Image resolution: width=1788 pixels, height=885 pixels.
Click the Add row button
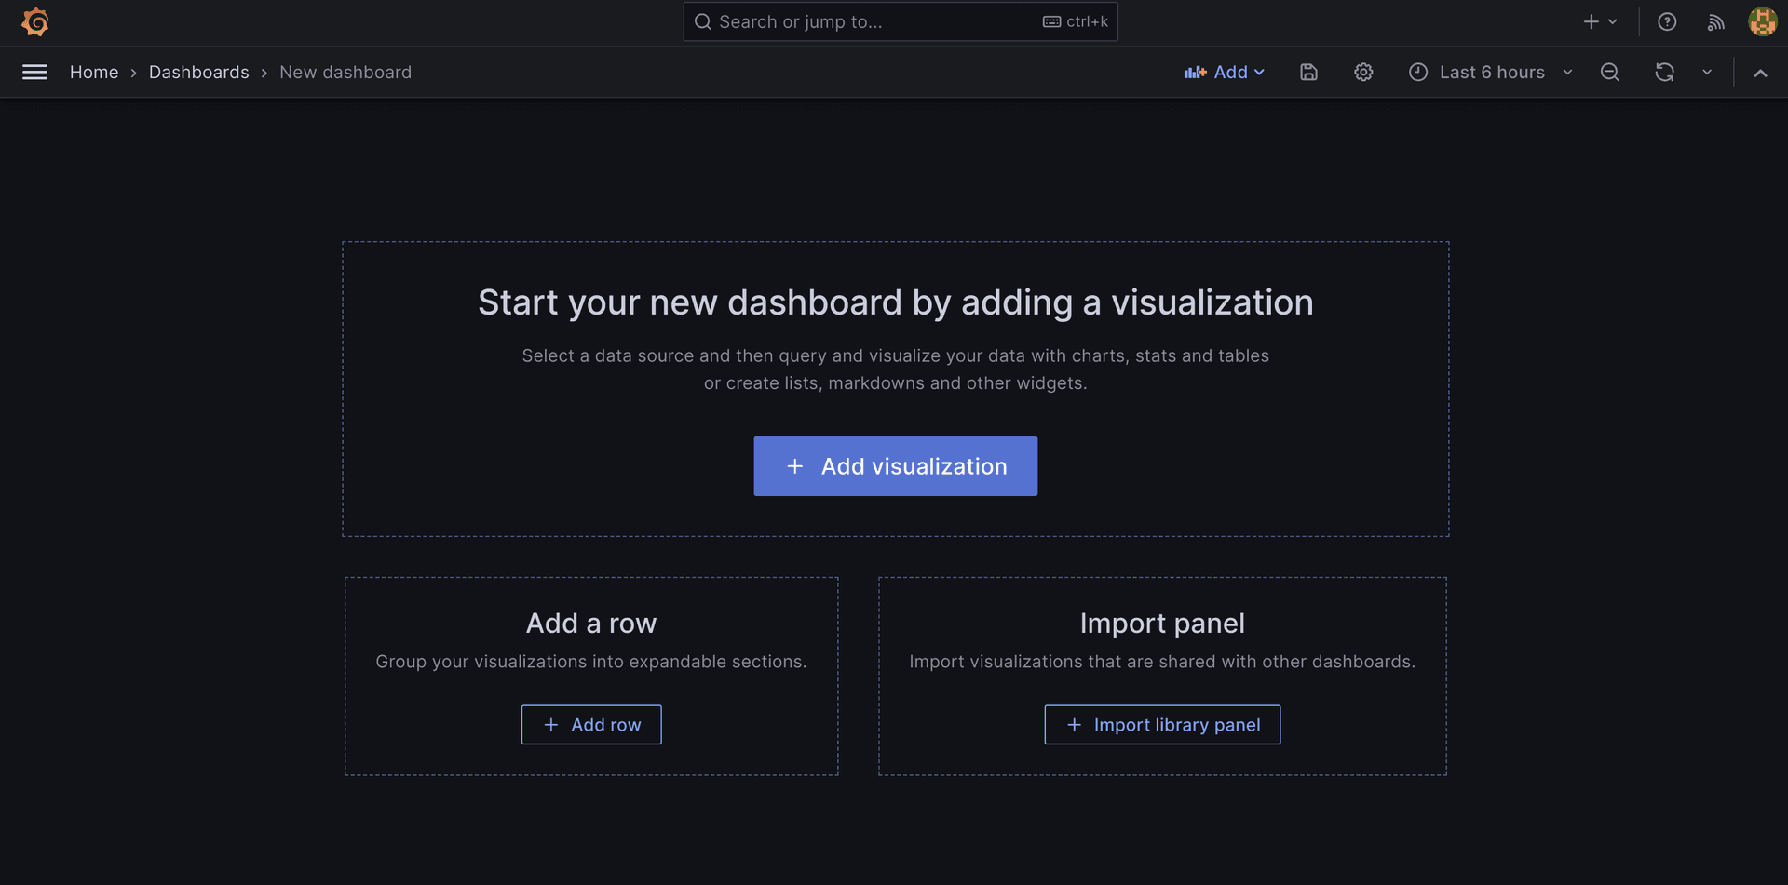(x=591, y=725)
